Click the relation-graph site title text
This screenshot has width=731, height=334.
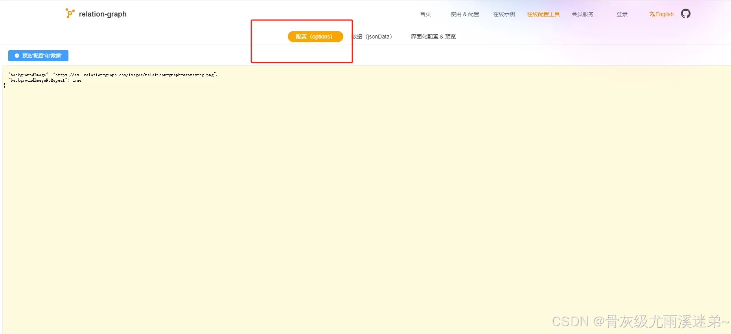tap(103, 14)
